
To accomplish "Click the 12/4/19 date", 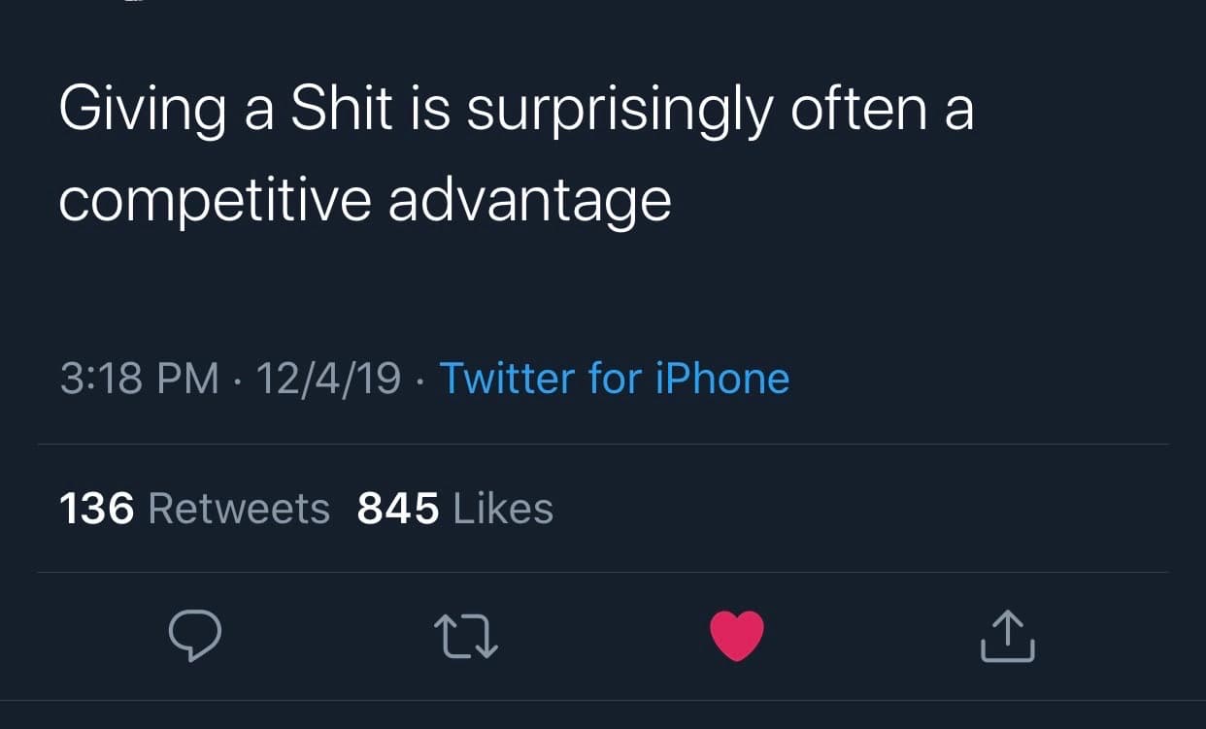I will 328,379.
